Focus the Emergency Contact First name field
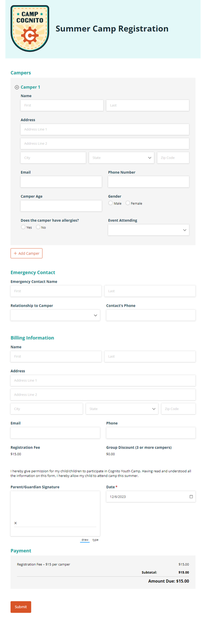This screenshot has width=206, height=618. [x=56, y=291]
